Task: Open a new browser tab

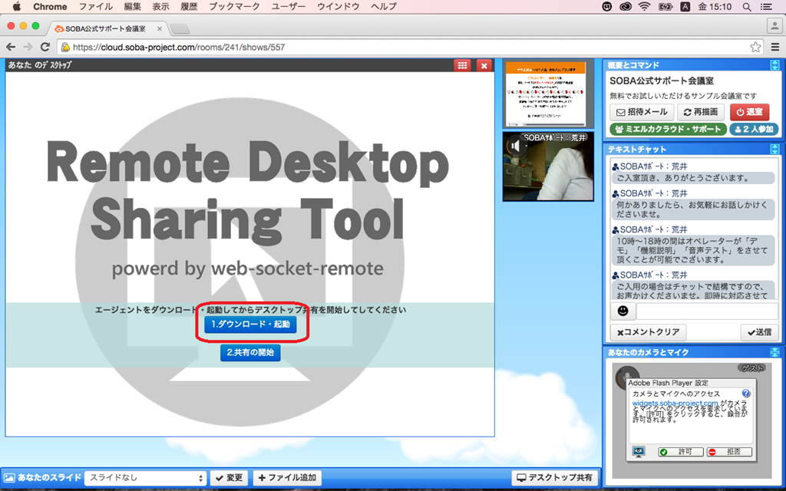Action: (x=180, y=29)
